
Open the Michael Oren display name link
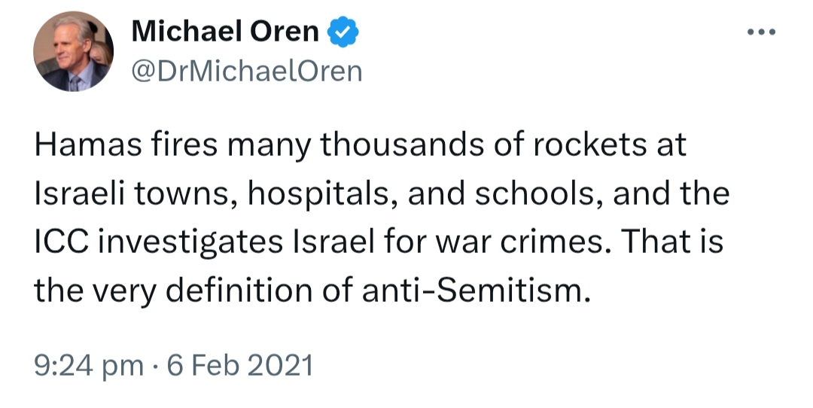(225, 32)
